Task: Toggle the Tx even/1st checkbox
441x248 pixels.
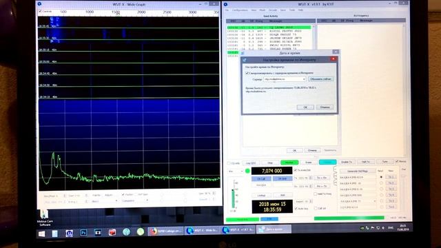Action: 296,170
